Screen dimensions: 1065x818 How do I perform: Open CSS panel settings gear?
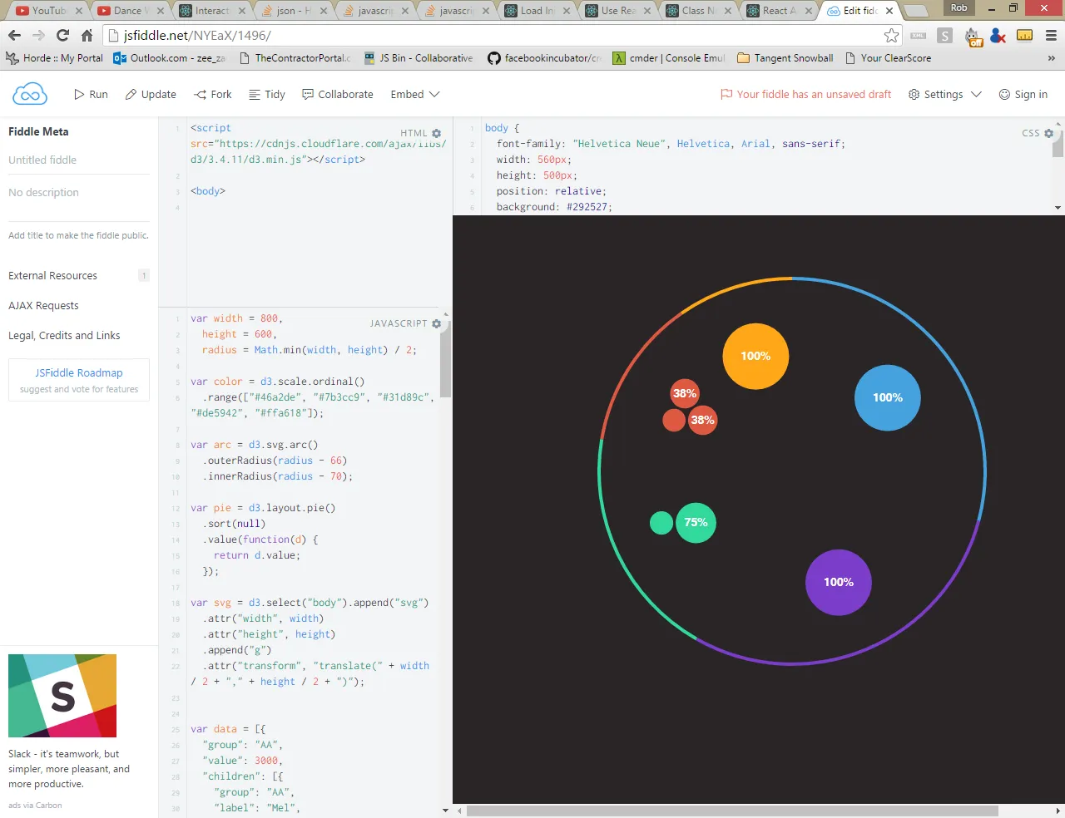pos(1048,133)
